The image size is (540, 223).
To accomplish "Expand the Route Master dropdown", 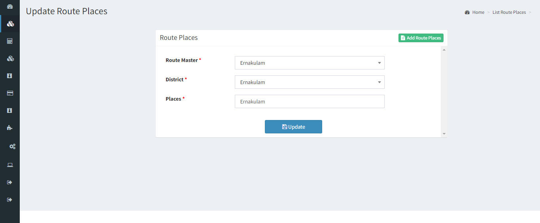I will [310, 63].
